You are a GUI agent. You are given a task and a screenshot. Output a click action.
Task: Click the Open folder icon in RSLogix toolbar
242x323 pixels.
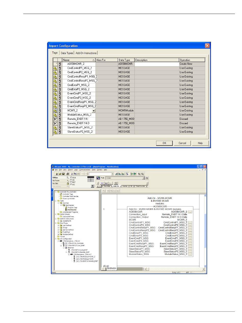coord(60,174)
